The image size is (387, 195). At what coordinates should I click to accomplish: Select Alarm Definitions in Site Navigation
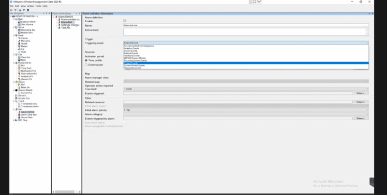28,112
